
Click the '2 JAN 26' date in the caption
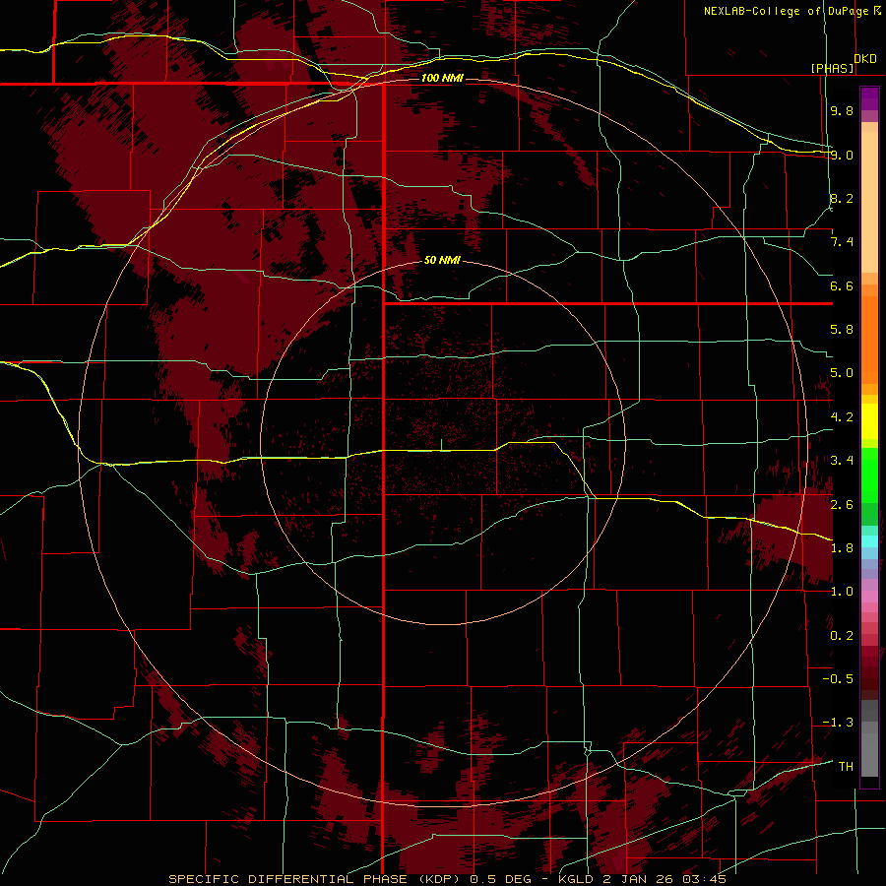pos(639,879)
